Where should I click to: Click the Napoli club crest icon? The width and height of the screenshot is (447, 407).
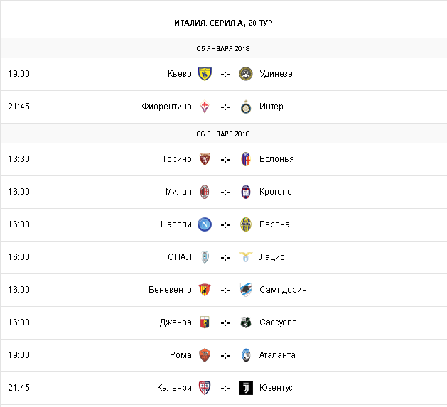tap(205, 224)
